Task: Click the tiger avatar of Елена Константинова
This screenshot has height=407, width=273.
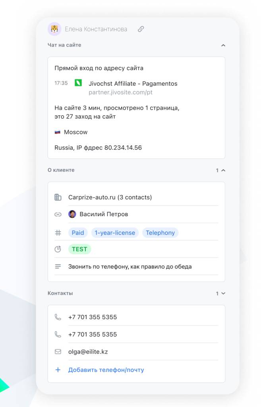Action: [x=54, y=29]
